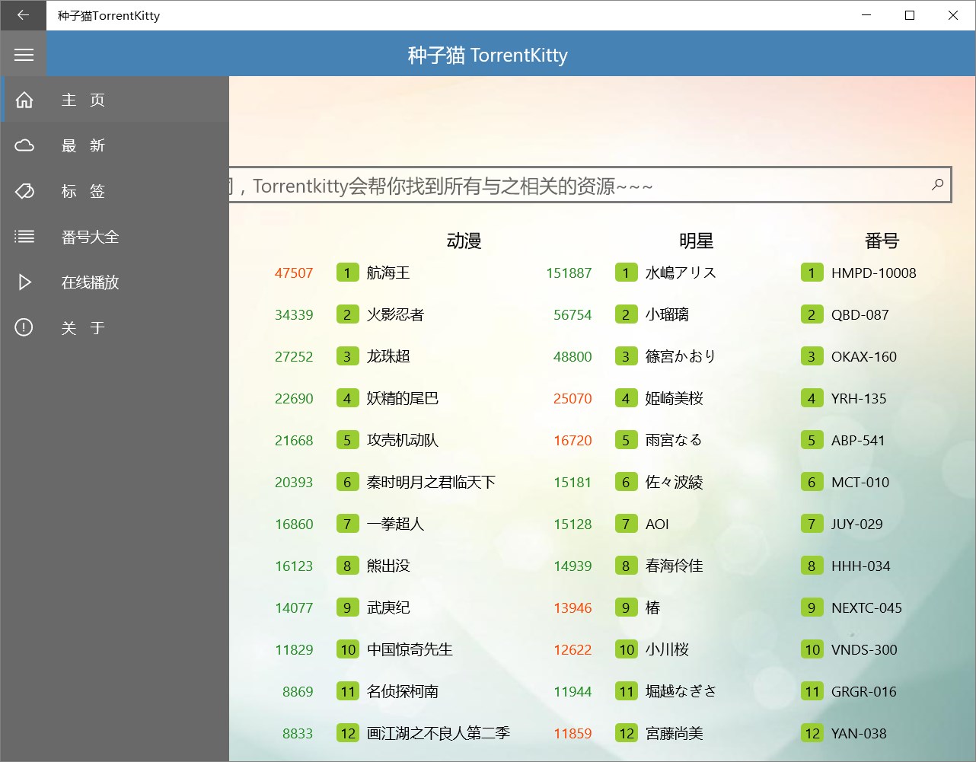Select 火影忍者 in the anime ranking

(395, 315)
